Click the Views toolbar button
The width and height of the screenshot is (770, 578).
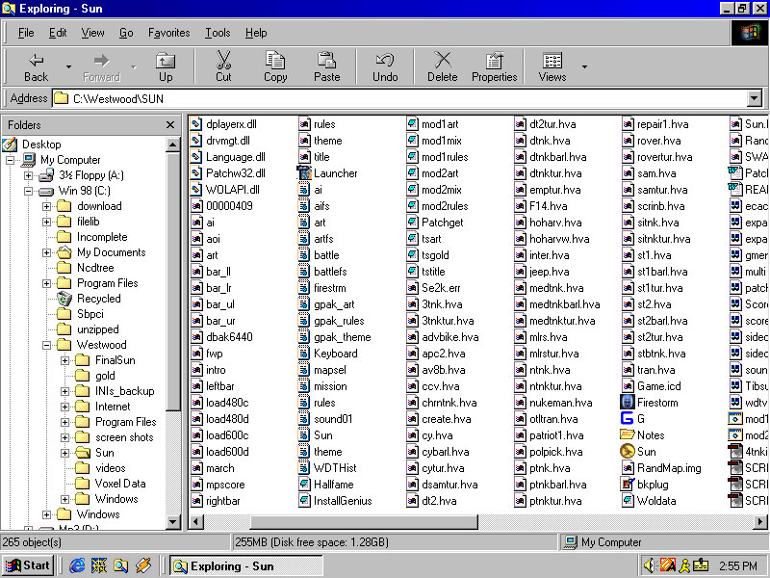point(552,67)
